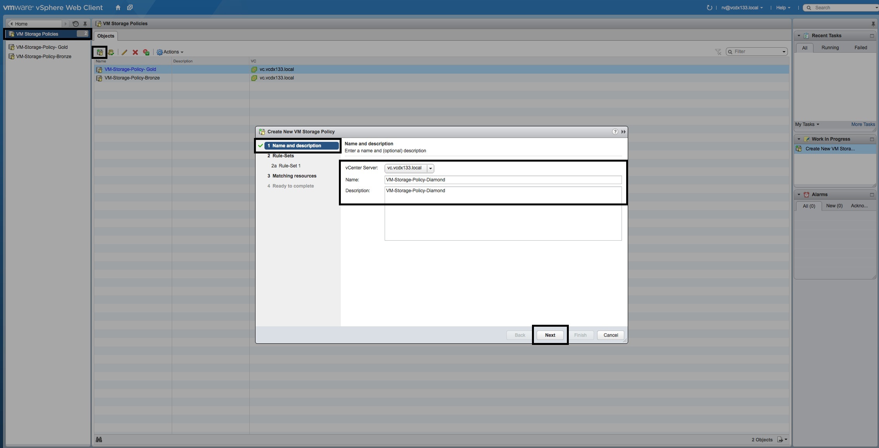Click the navigator history icon
This screenshot has height=448, width=879.
click(76, 24)
